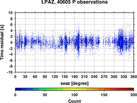Click y-axis tick label 10
This screenshot has height=103, width=137.
[x=10, y=13]
